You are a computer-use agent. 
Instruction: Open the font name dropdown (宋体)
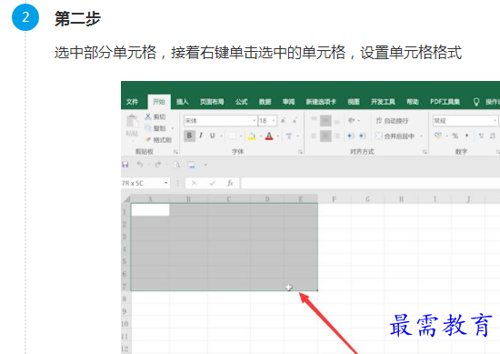click(255, 121)
